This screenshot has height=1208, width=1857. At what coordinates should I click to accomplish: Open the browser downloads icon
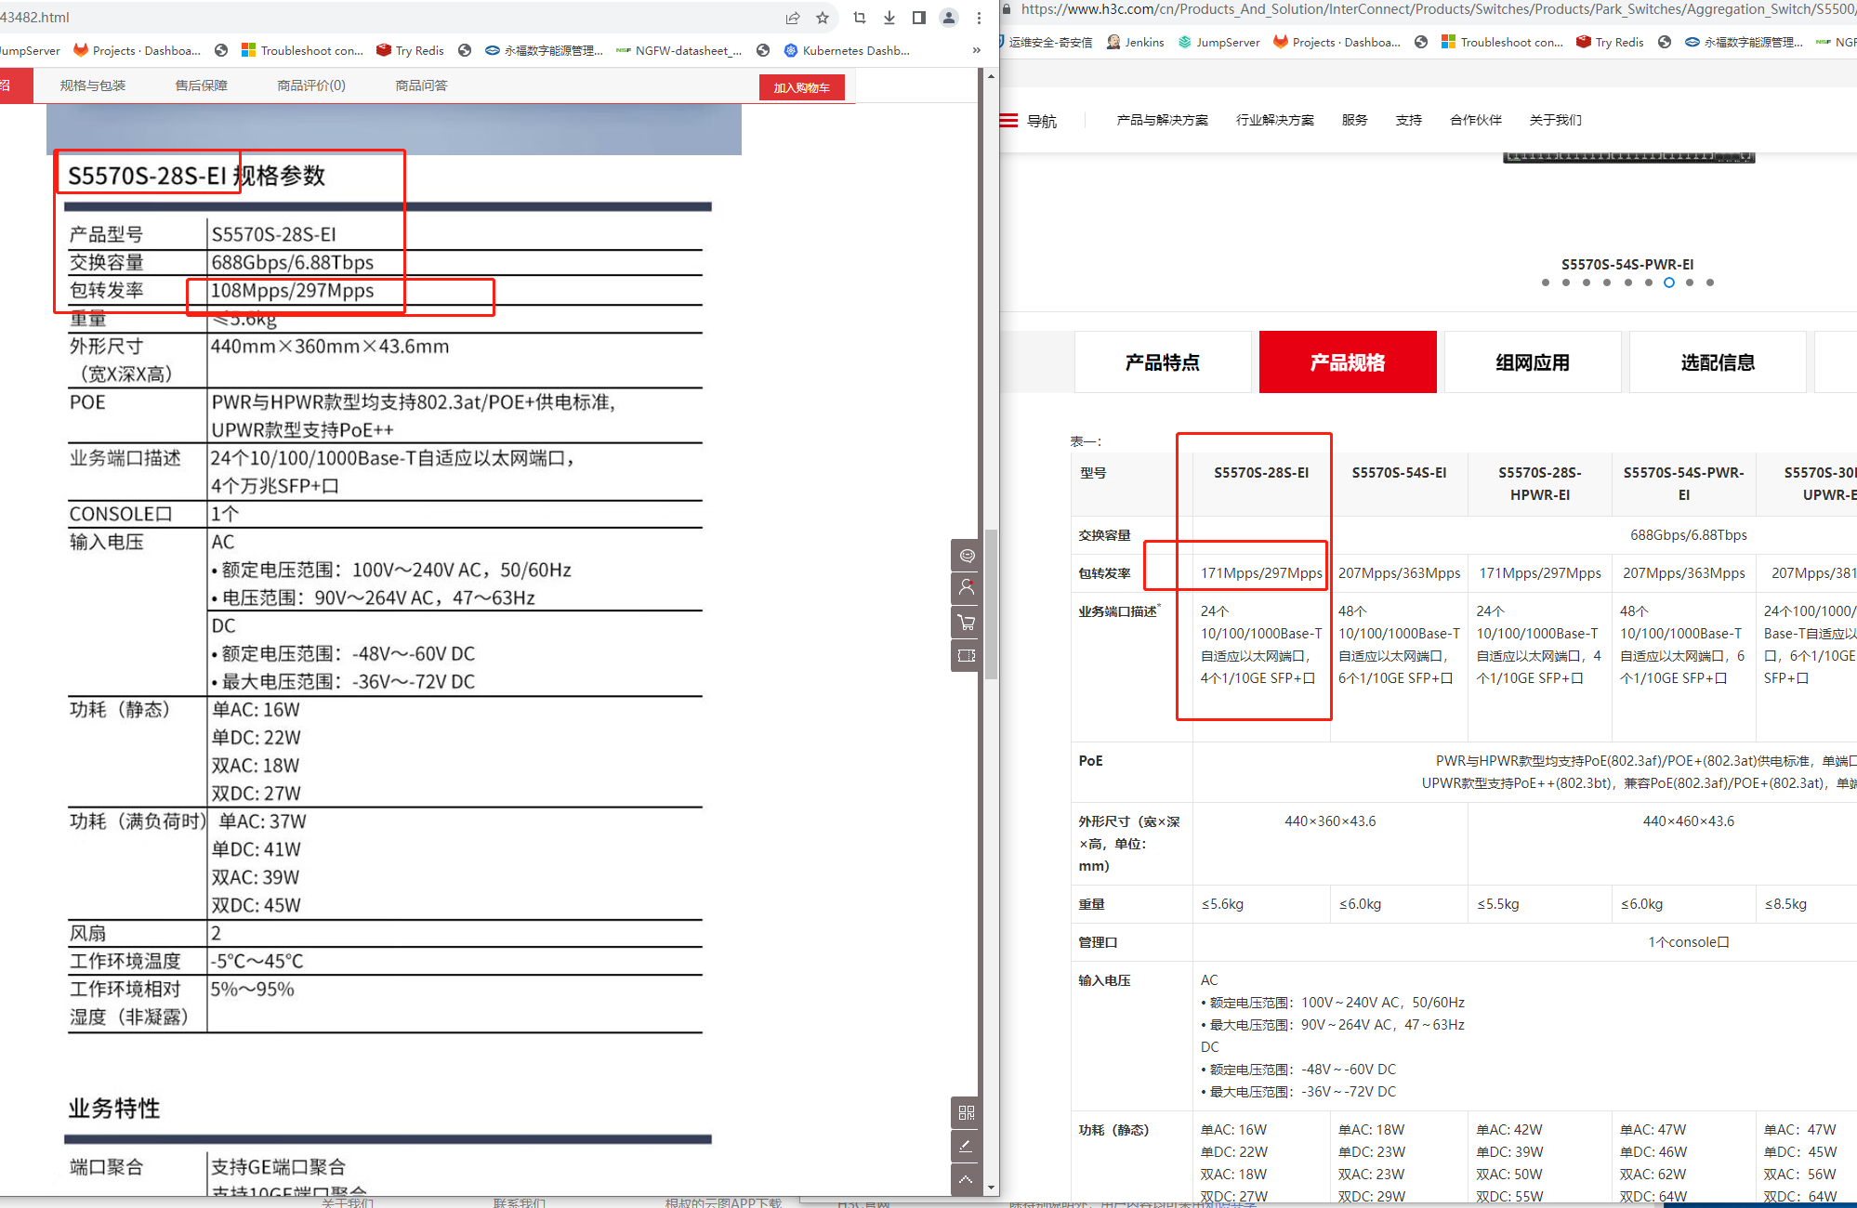(x=889, y=18)
